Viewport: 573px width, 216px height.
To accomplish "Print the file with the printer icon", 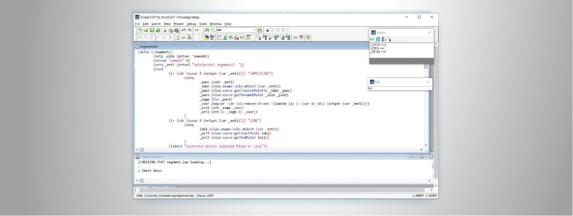I will (x=158, y=30).
